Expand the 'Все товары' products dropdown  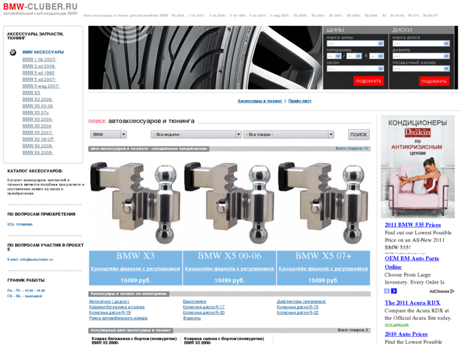click(289, 134)
